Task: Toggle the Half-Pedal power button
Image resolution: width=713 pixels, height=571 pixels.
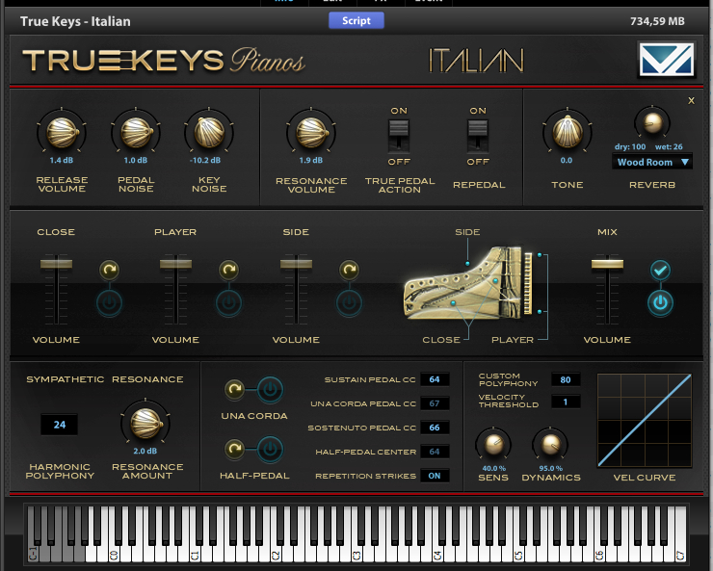Action: (x=270, y=449)
